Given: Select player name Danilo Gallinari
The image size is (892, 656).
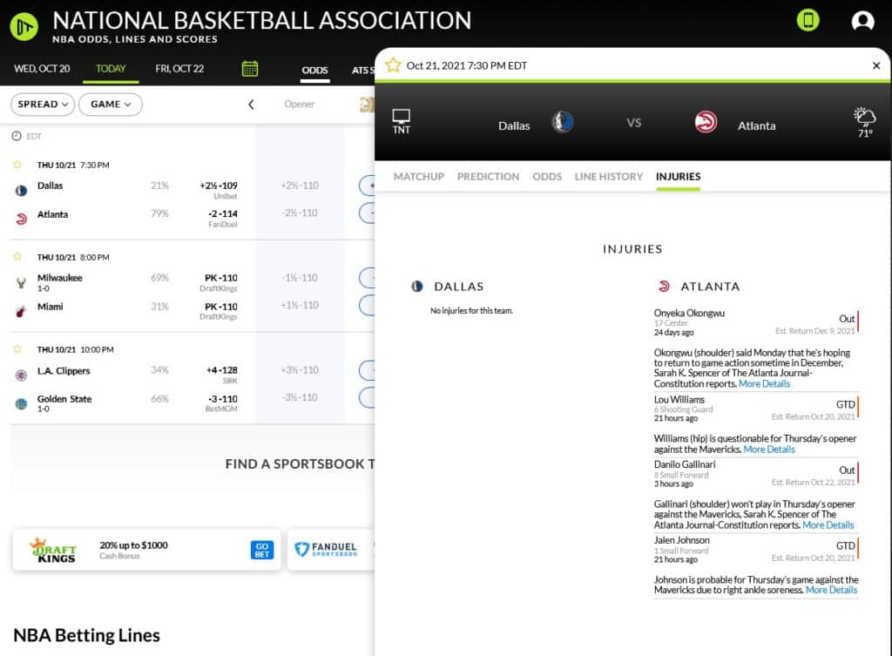Looking at the screenshot, I should [685, 464].
